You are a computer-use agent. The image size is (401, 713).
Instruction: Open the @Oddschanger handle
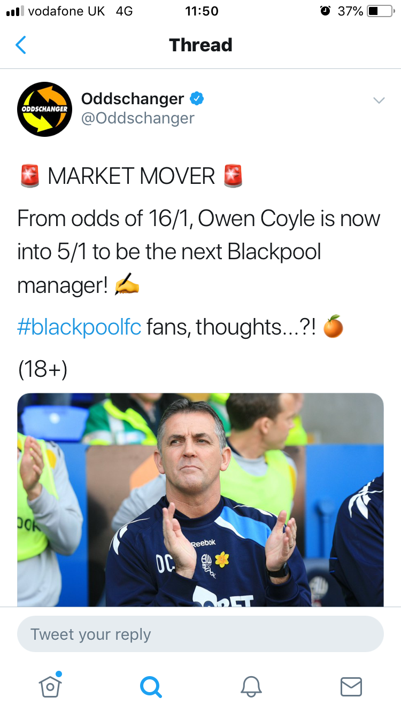click(x=137, y=118)
